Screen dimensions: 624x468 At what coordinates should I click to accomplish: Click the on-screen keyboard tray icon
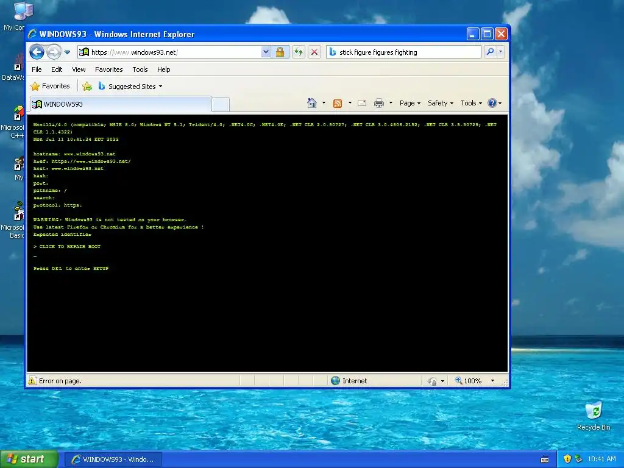coord(545,459)
